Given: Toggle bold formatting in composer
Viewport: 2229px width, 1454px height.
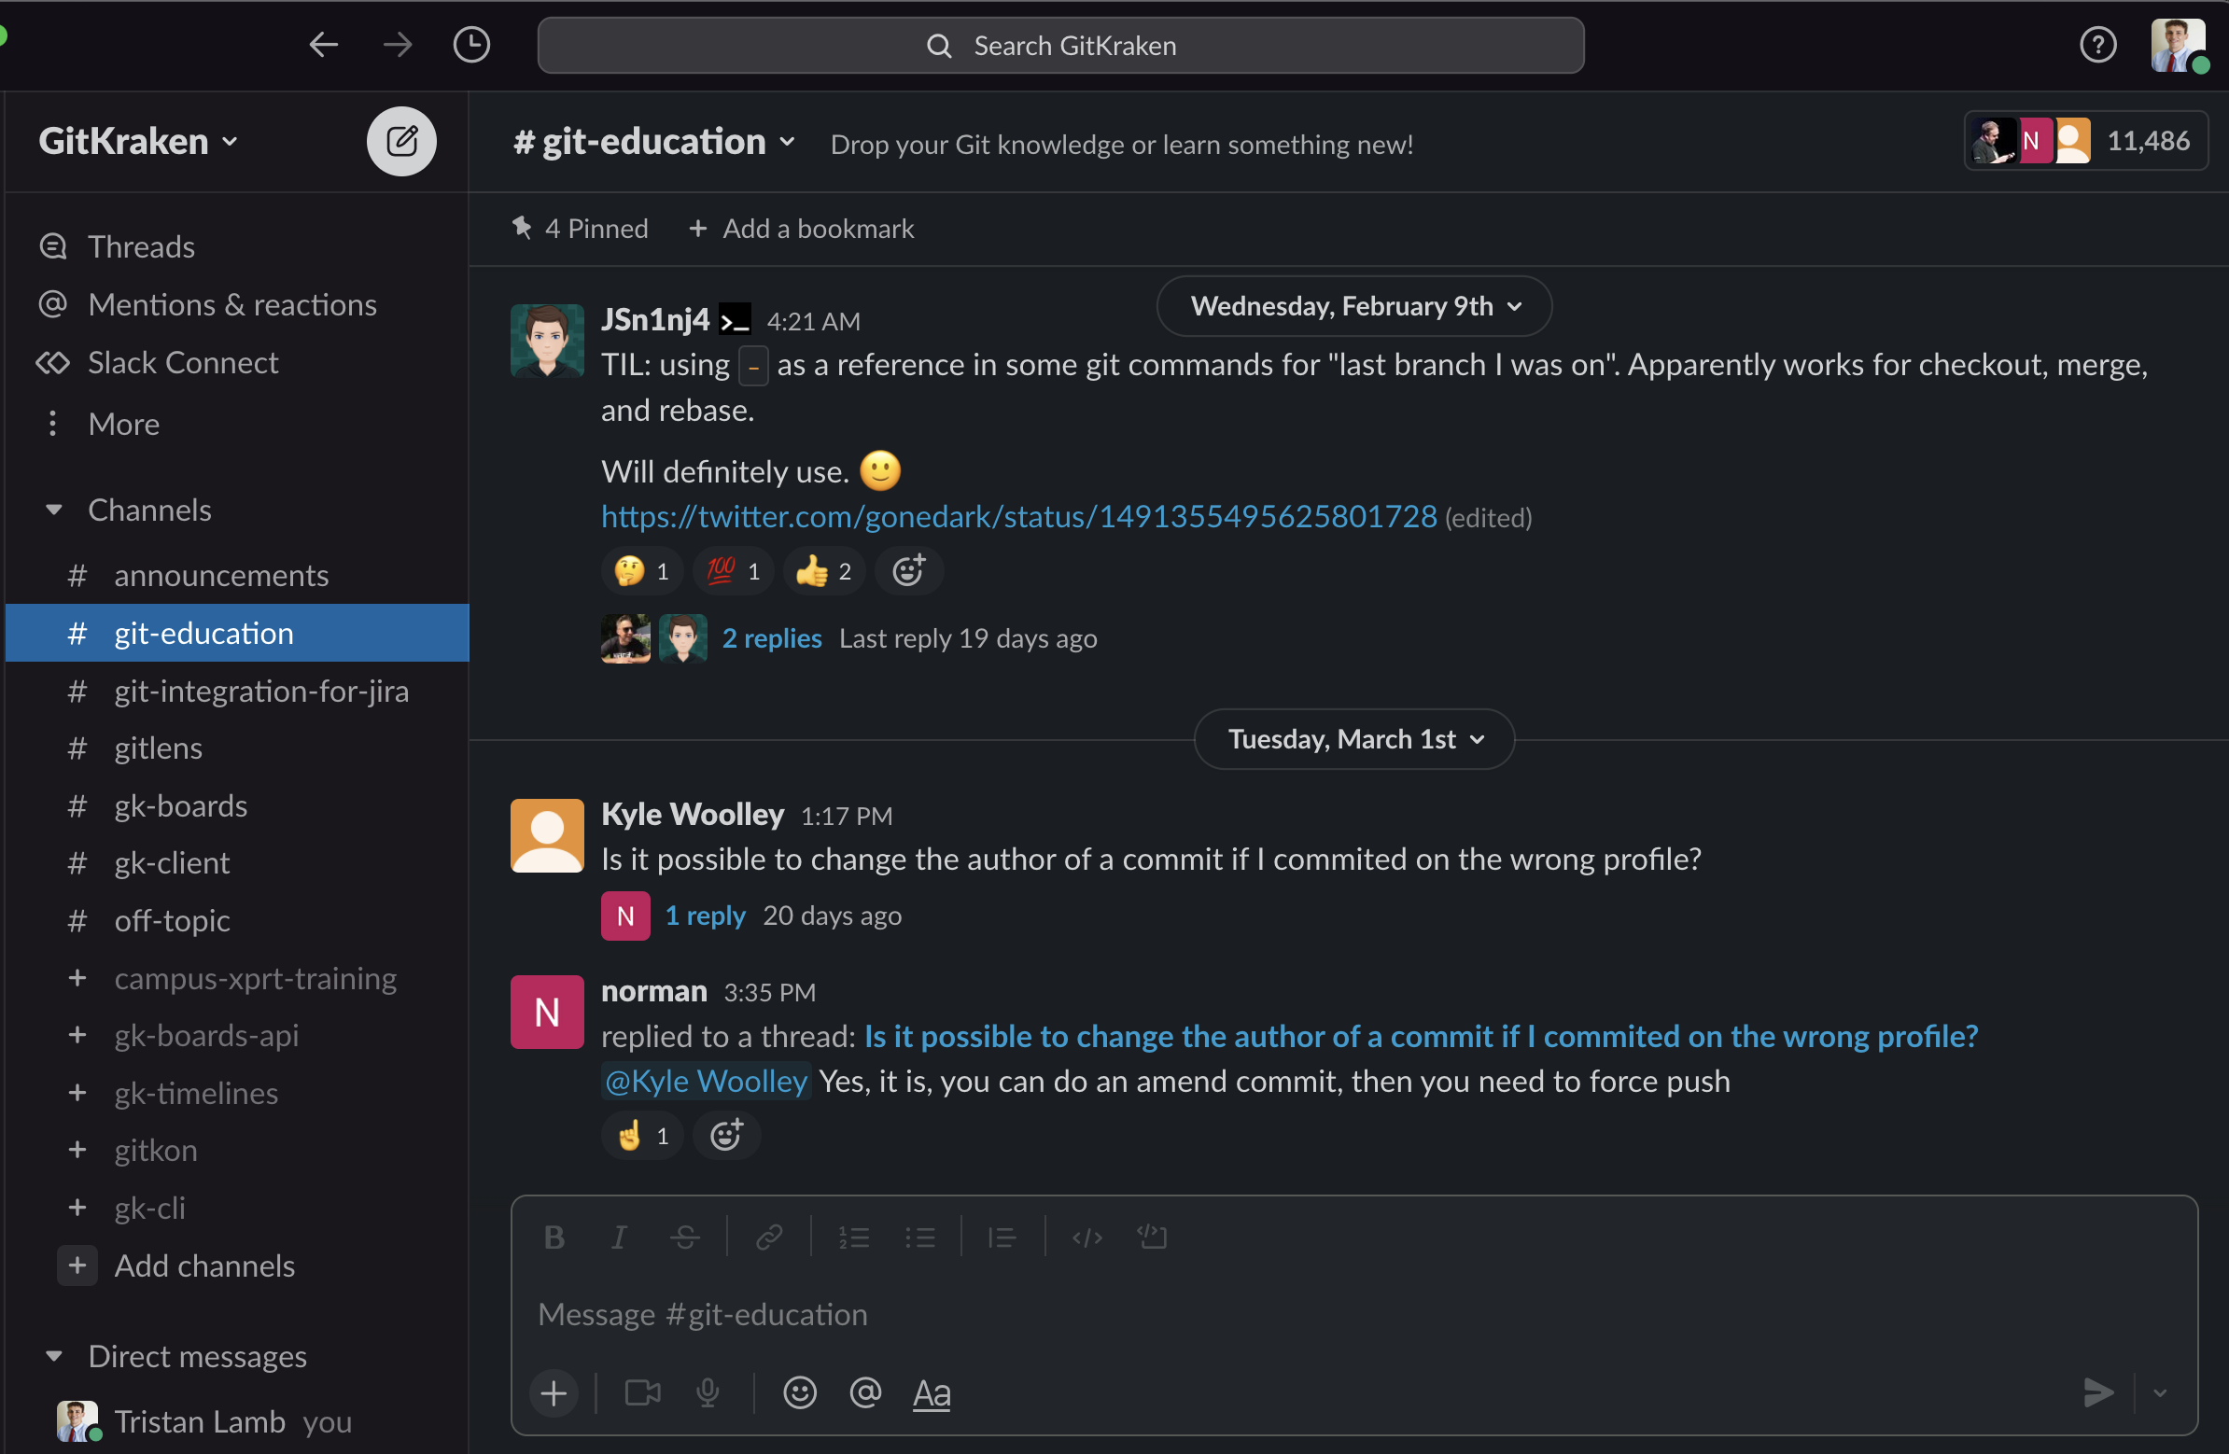Looking at the screenshot, I should [x=554, y=1237].
